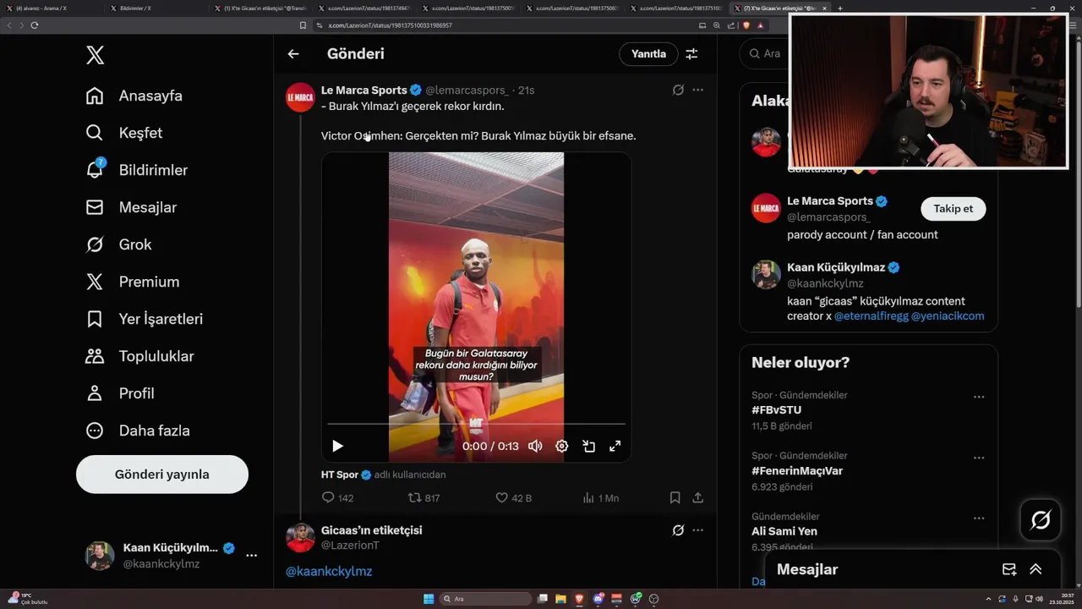Expand Daha fazla menu
1082x609 pixels.
pos(138,431)
